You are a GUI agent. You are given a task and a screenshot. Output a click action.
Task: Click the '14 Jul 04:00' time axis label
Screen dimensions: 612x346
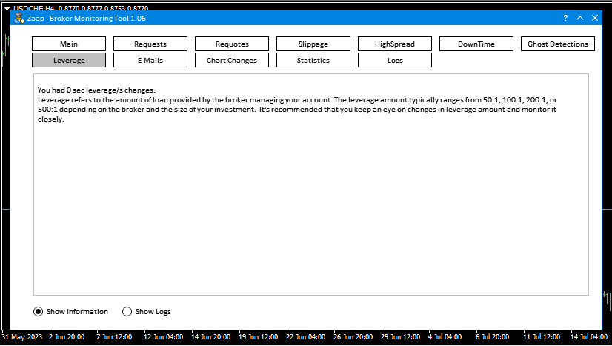pyautogui.click(x=589, y=337)
